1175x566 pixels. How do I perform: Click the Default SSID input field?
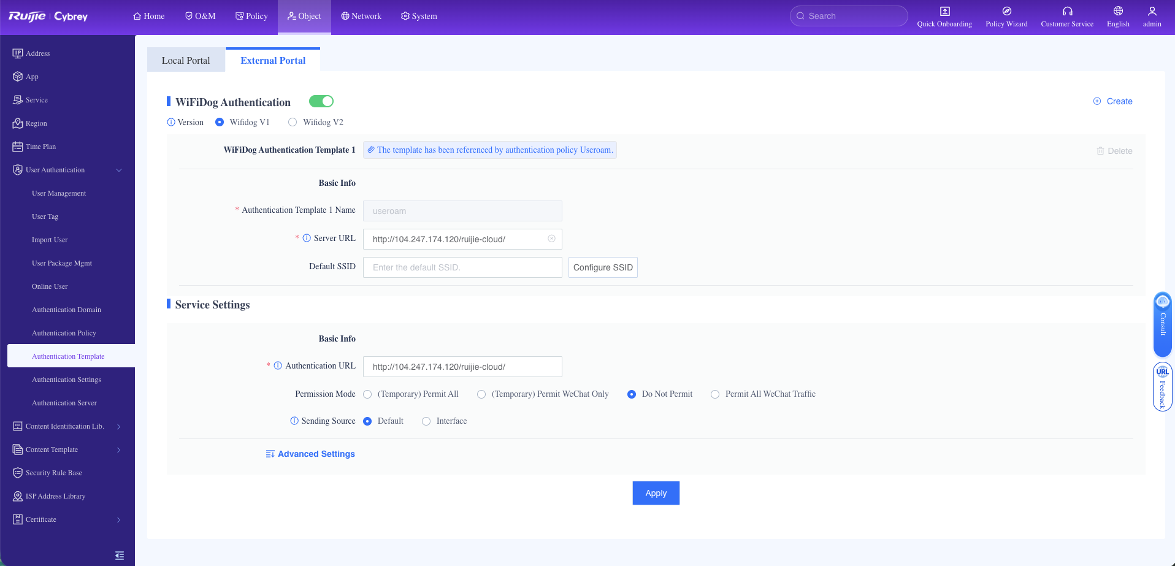click(x=462, y=267)
